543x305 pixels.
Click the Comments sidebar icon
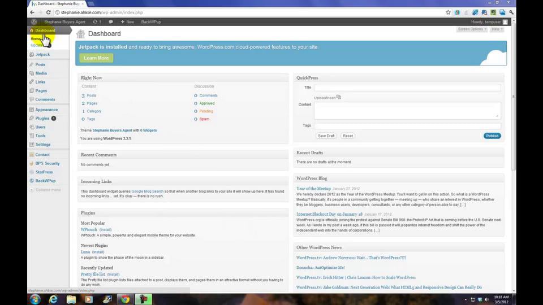[x=32, y=99]
